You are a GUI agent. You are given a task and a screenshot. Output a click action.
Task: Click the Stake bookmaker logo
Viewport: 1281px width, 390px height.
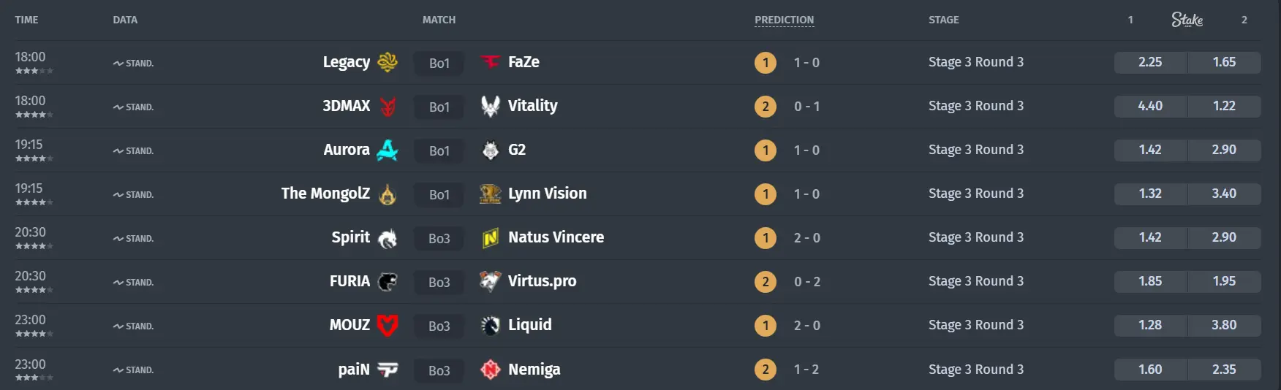(1187, 20)
